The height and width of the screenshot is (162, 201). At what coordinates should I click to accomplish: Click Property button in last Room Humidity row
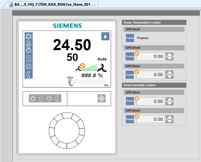(x=130, y=119)
